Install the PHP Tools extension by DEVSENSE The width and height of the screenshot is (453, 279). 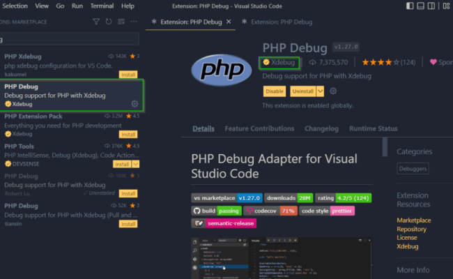[x=122, y=164]
